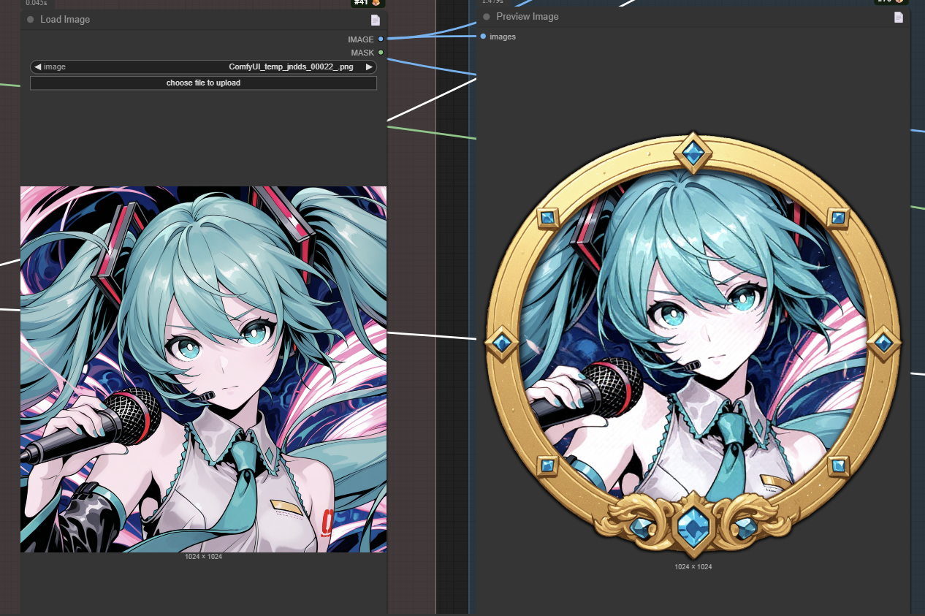Open the framed preview output image
Screen dimensions: 925x616
coord(693,346)
